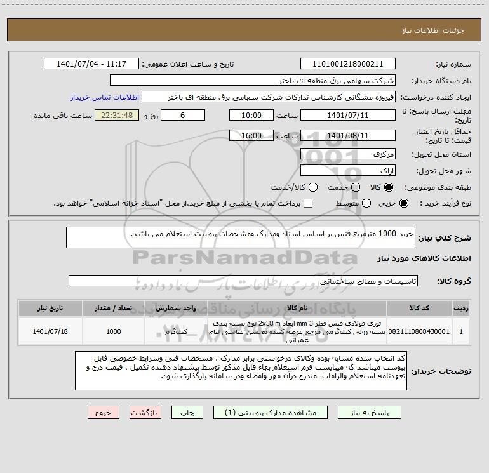Choose the جزیی purchase type radio

point(404,203)
